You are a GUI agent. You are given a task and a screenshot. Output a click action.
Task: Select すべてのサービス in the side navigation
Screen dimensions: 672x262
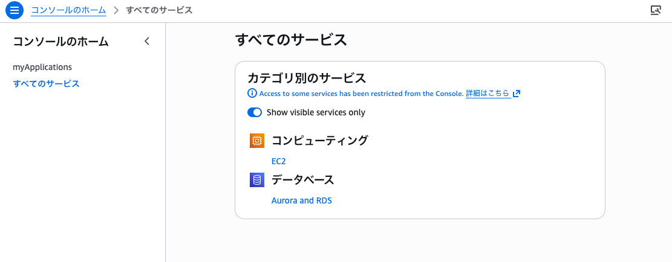pos(46,83)
